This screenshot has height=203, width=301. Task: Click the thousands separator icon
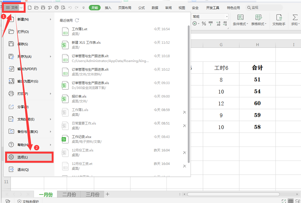pos(211,24)
